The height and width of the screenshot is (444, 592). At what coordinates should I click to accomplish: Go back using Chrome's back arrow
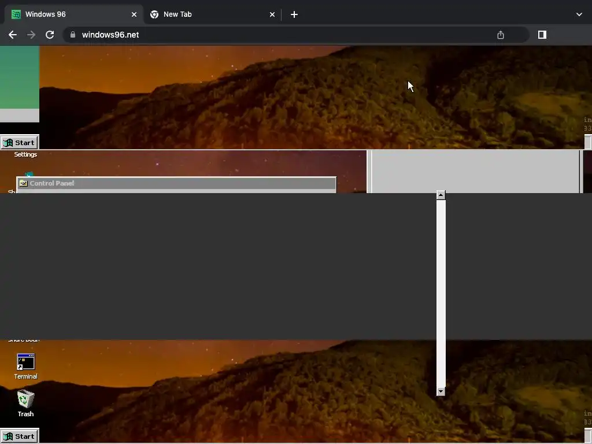click(13, 35)
